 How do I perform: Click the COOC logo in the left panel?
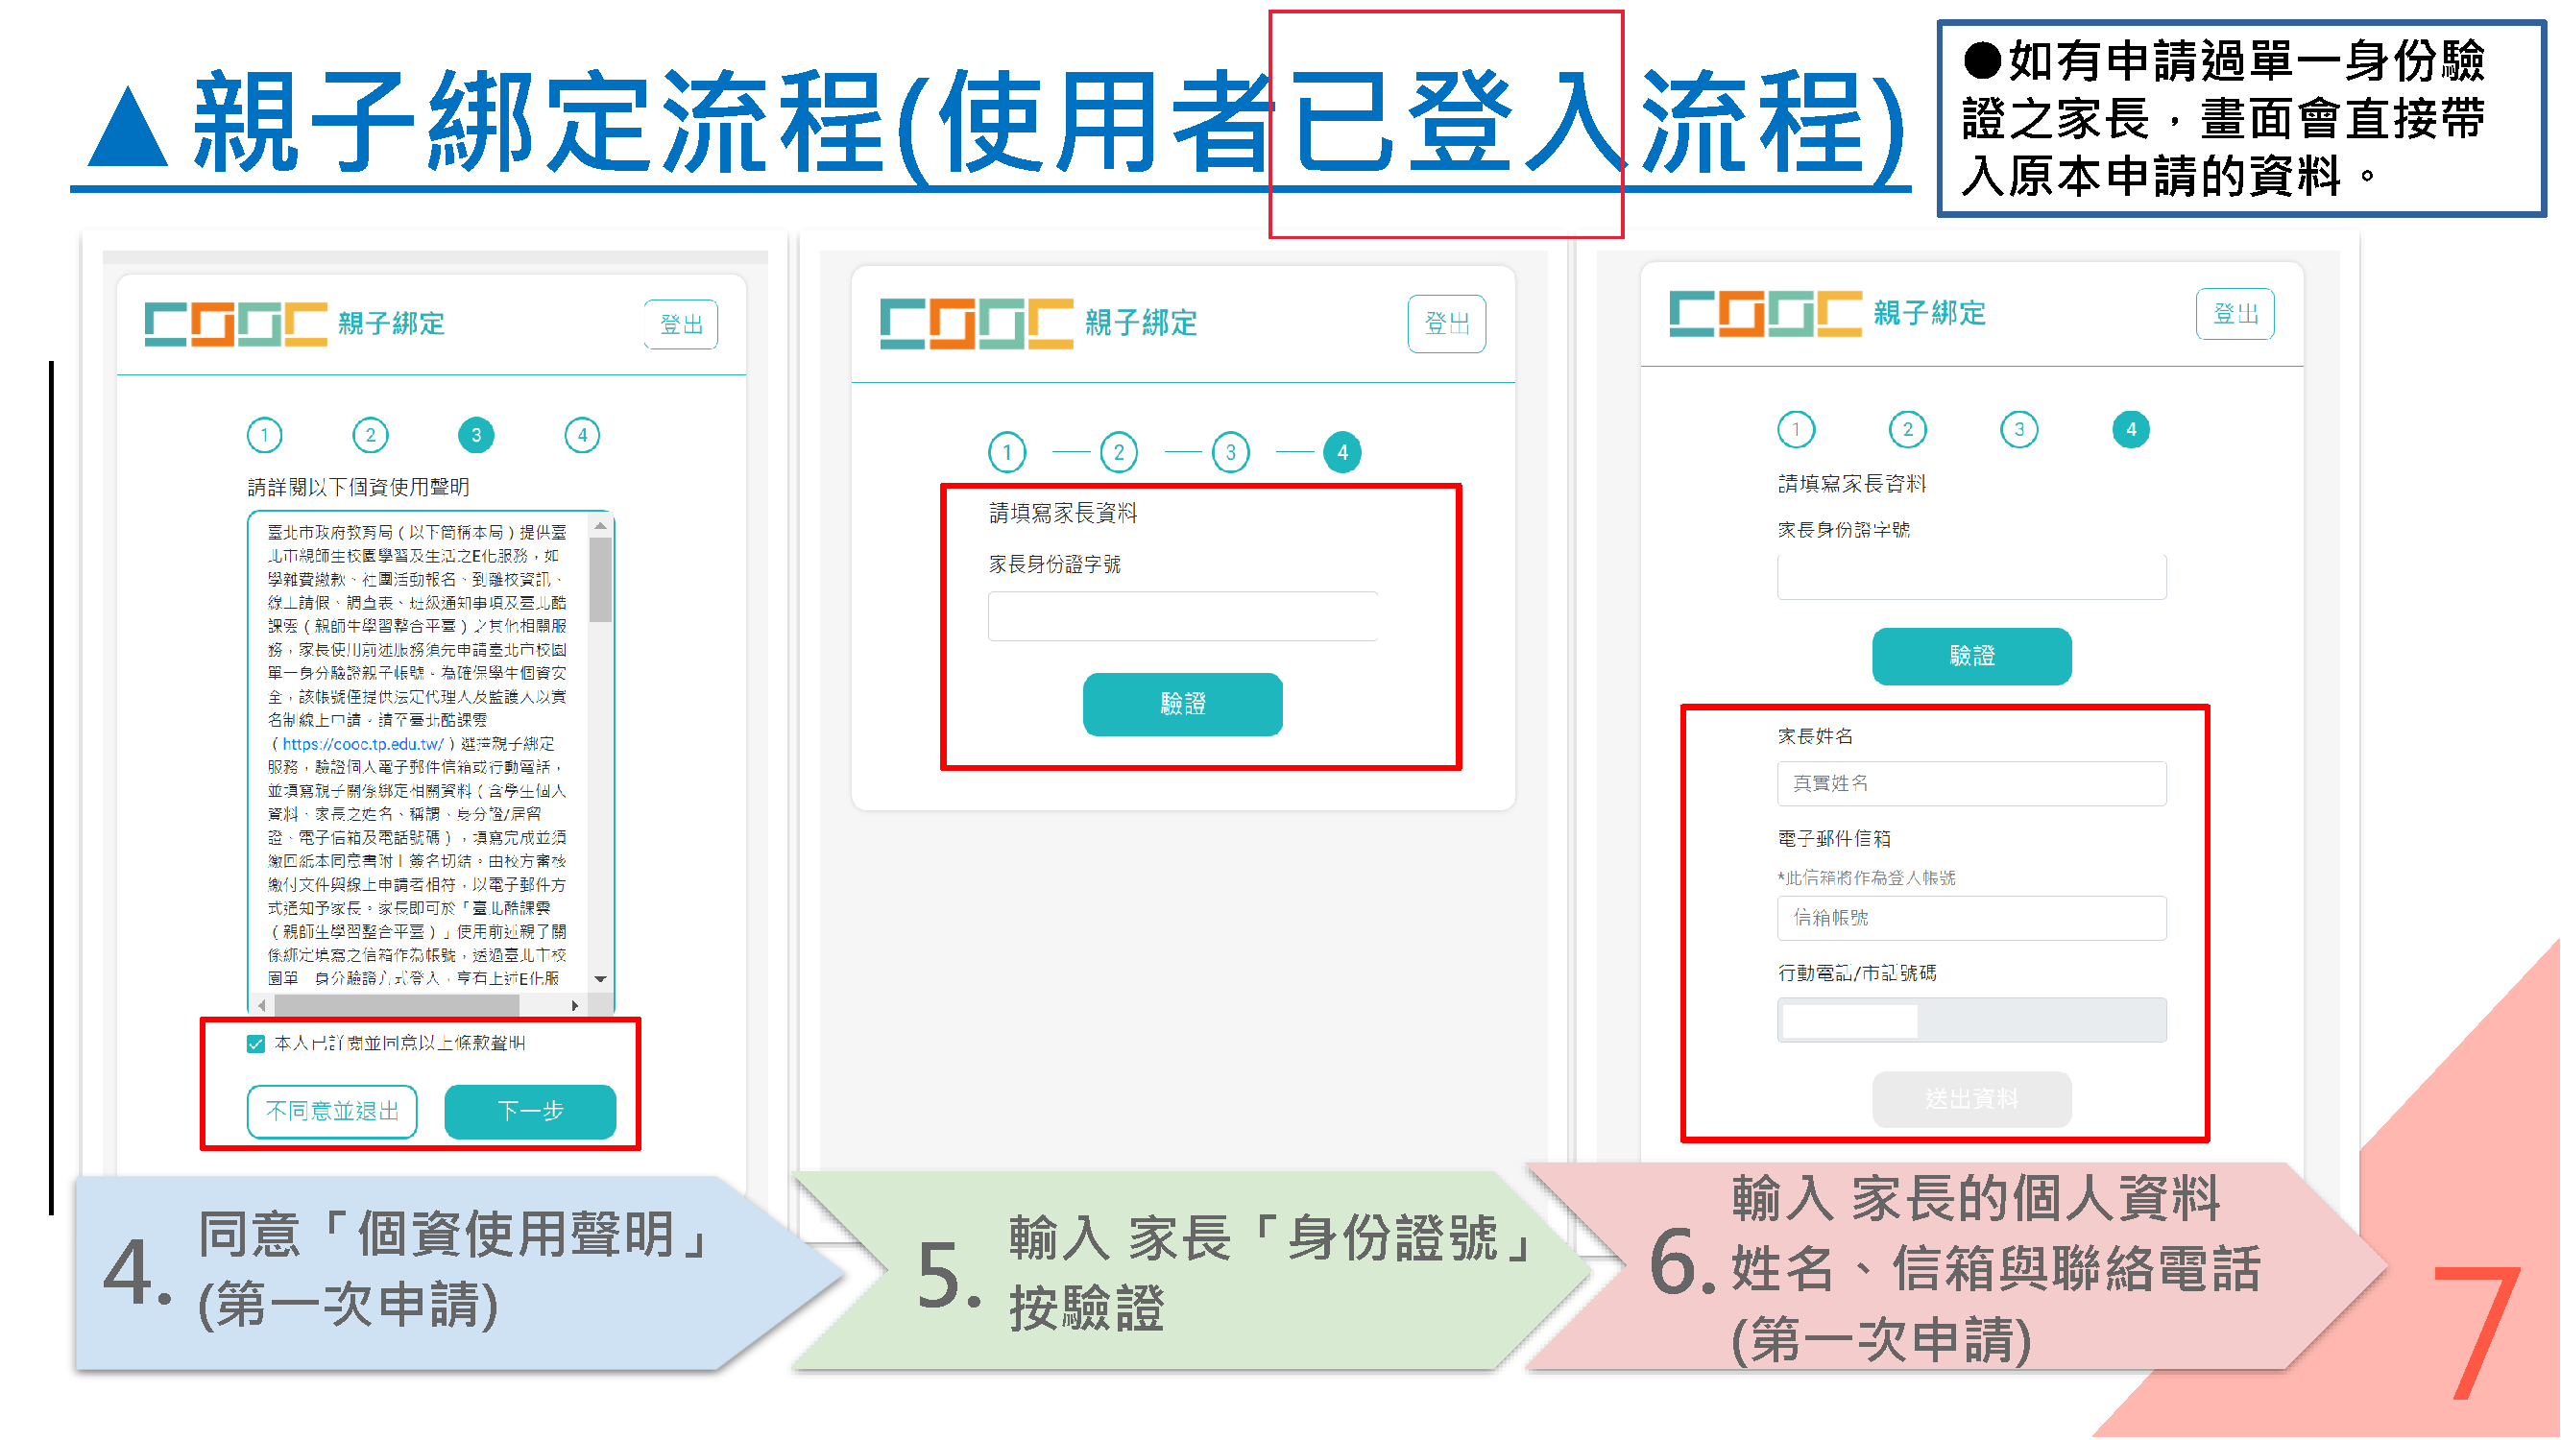(x=235, y=324)
